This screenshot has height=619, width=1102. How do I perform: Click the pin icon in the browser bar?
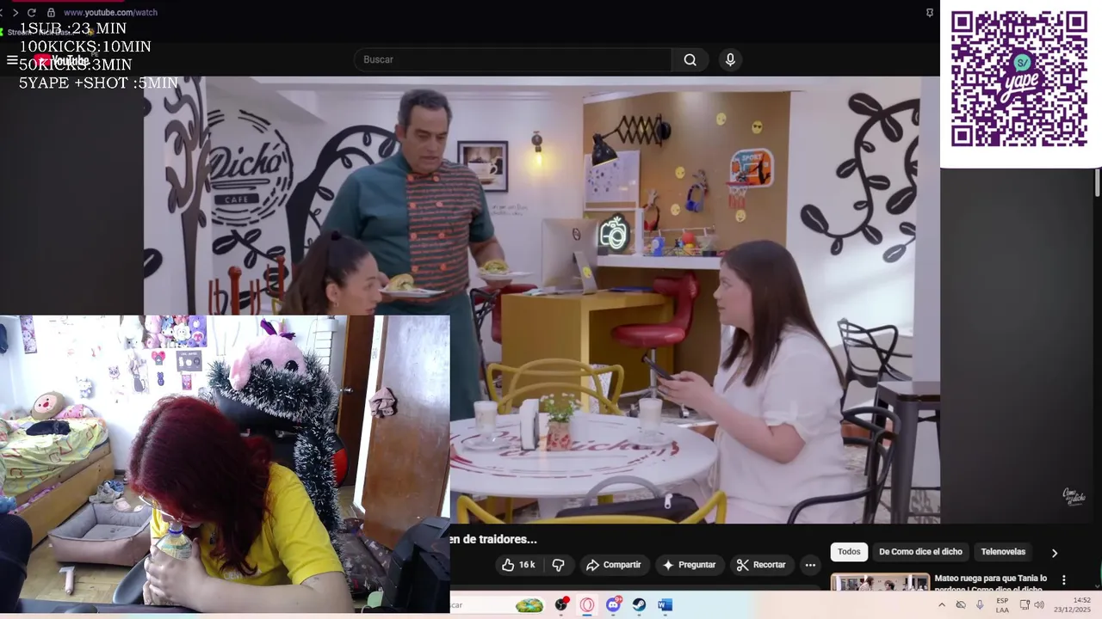[x=930, y=13]
